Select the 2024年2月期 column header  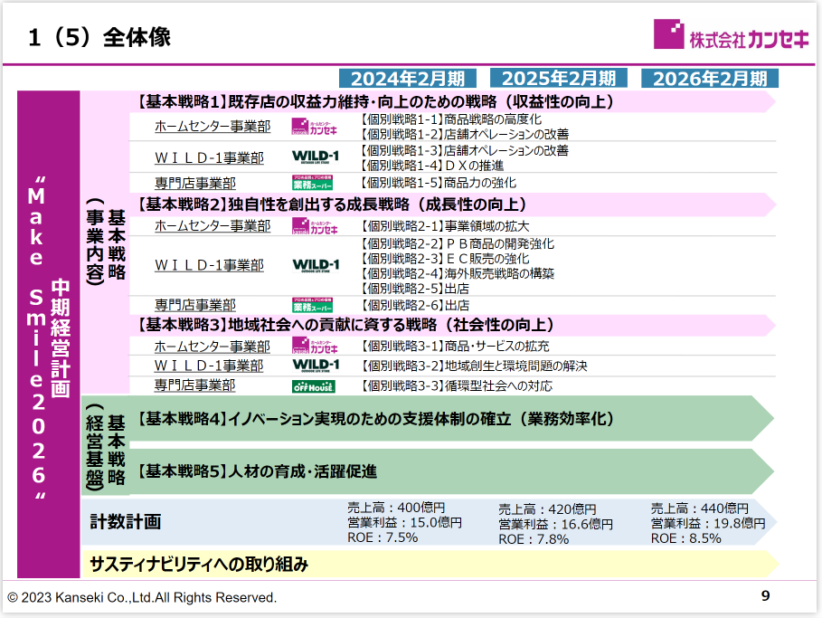[408, 78]
